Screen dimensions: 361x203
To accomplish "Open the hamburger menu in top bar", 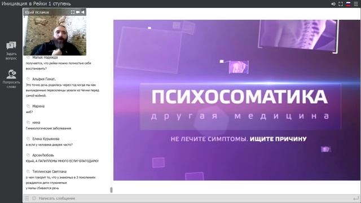I will coord(356,4).
